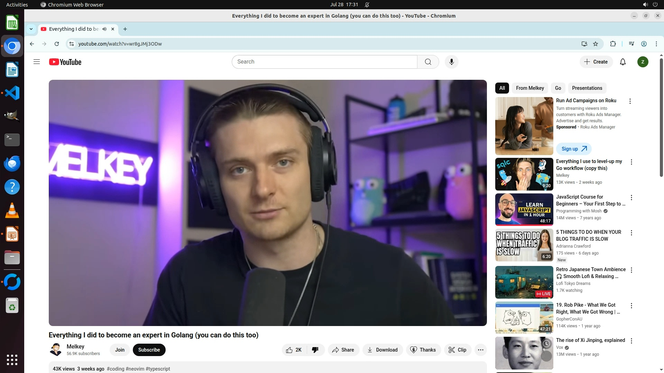Viewport: 664px width, 373px height.
Task: Click the Download button
Action: pyautogui.click(x=382, y=350)
